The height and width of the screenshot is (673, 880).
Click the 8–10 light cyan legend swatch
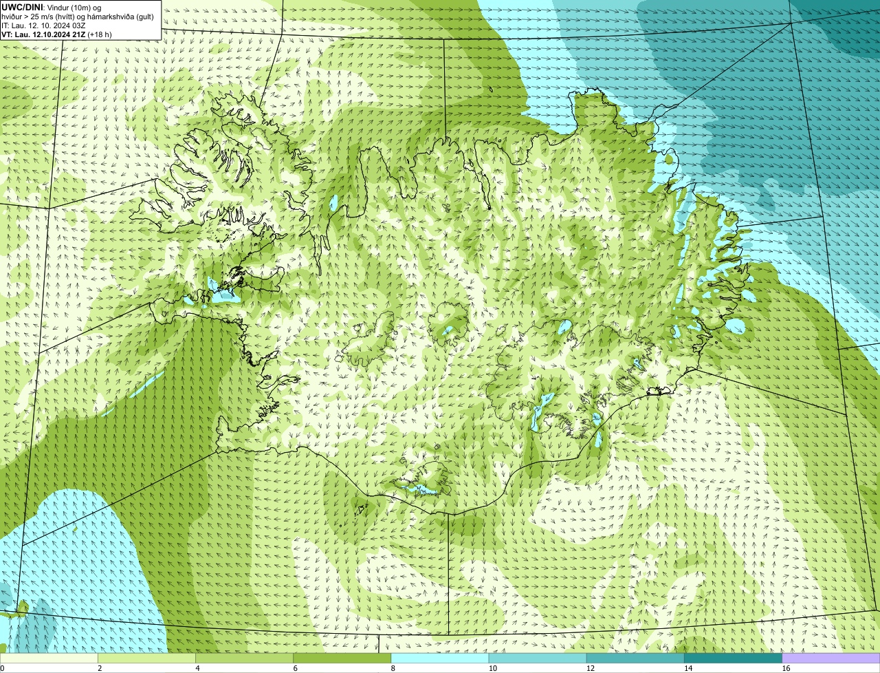click(440, 659)
